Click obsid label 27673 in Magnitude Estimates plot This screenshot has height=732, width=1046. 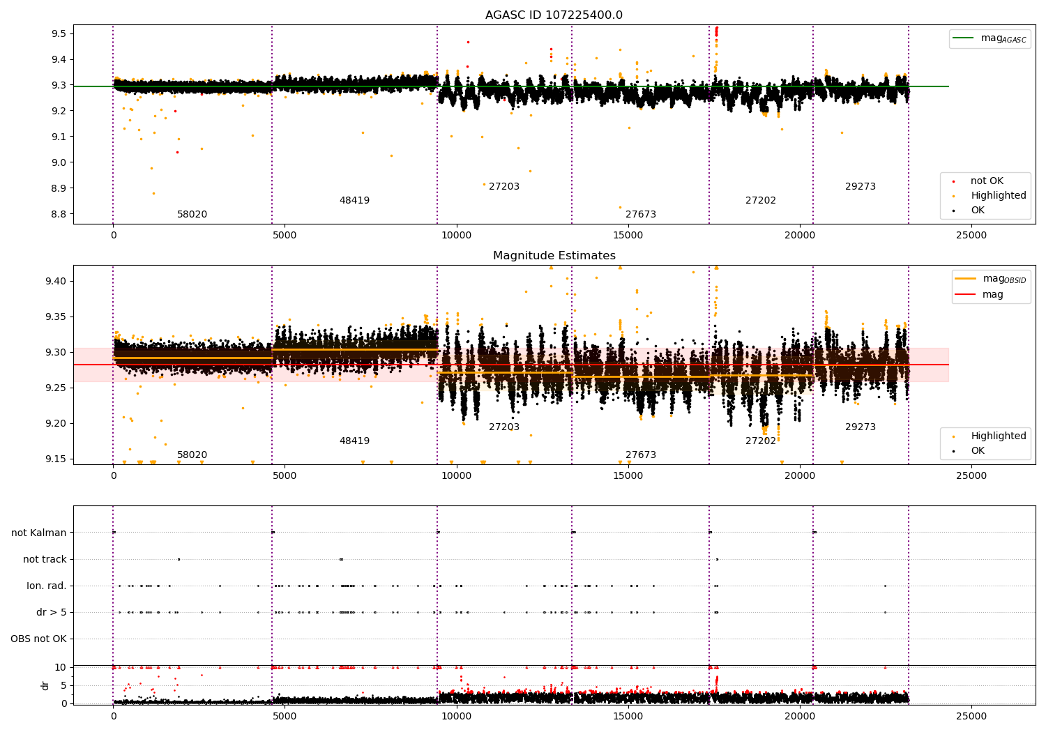[x=641, y=455]
